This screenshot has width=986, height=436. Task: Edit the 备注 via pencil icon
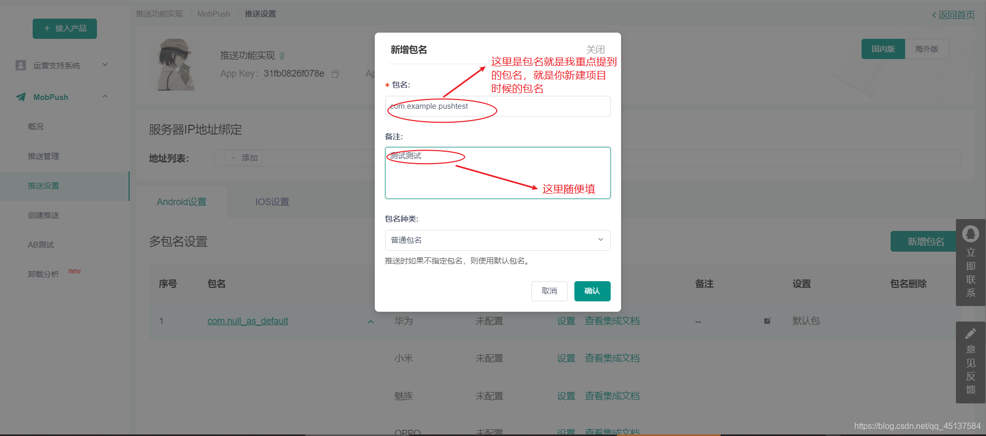tap(767, 321)
